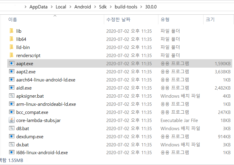The height and width of the screenshot is (165, 234).
Task: Expand the chevron before AppData in breadcrumb
Action: tap(26, 7)
